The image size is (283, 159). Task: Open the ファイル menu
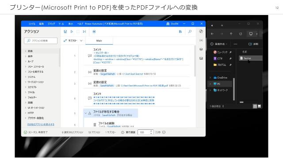[32, 23]
